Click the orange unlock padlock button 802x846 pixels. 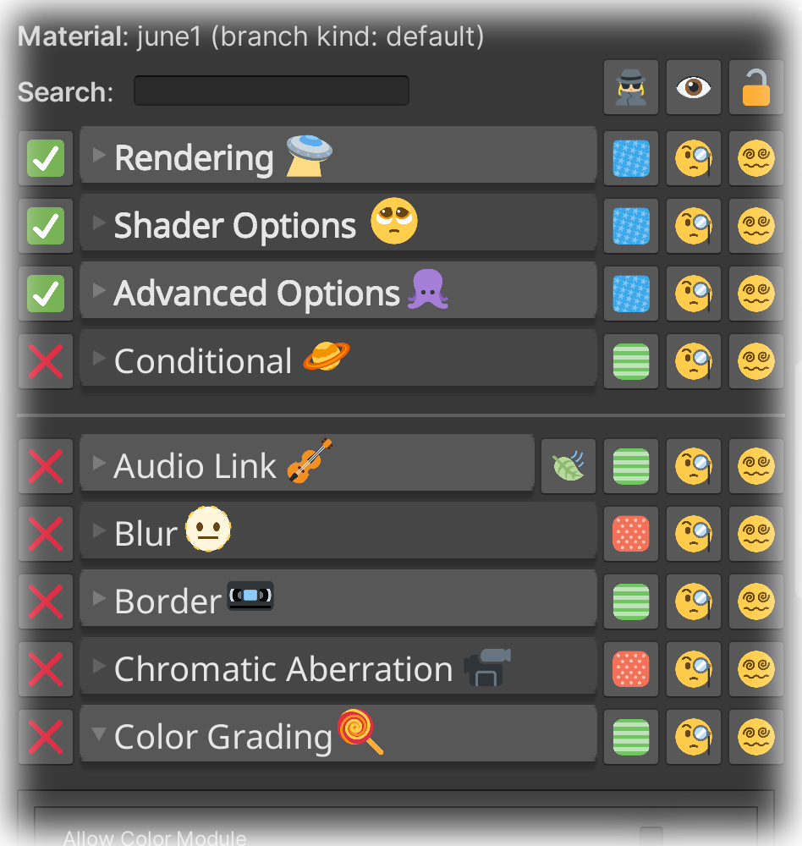755,88
